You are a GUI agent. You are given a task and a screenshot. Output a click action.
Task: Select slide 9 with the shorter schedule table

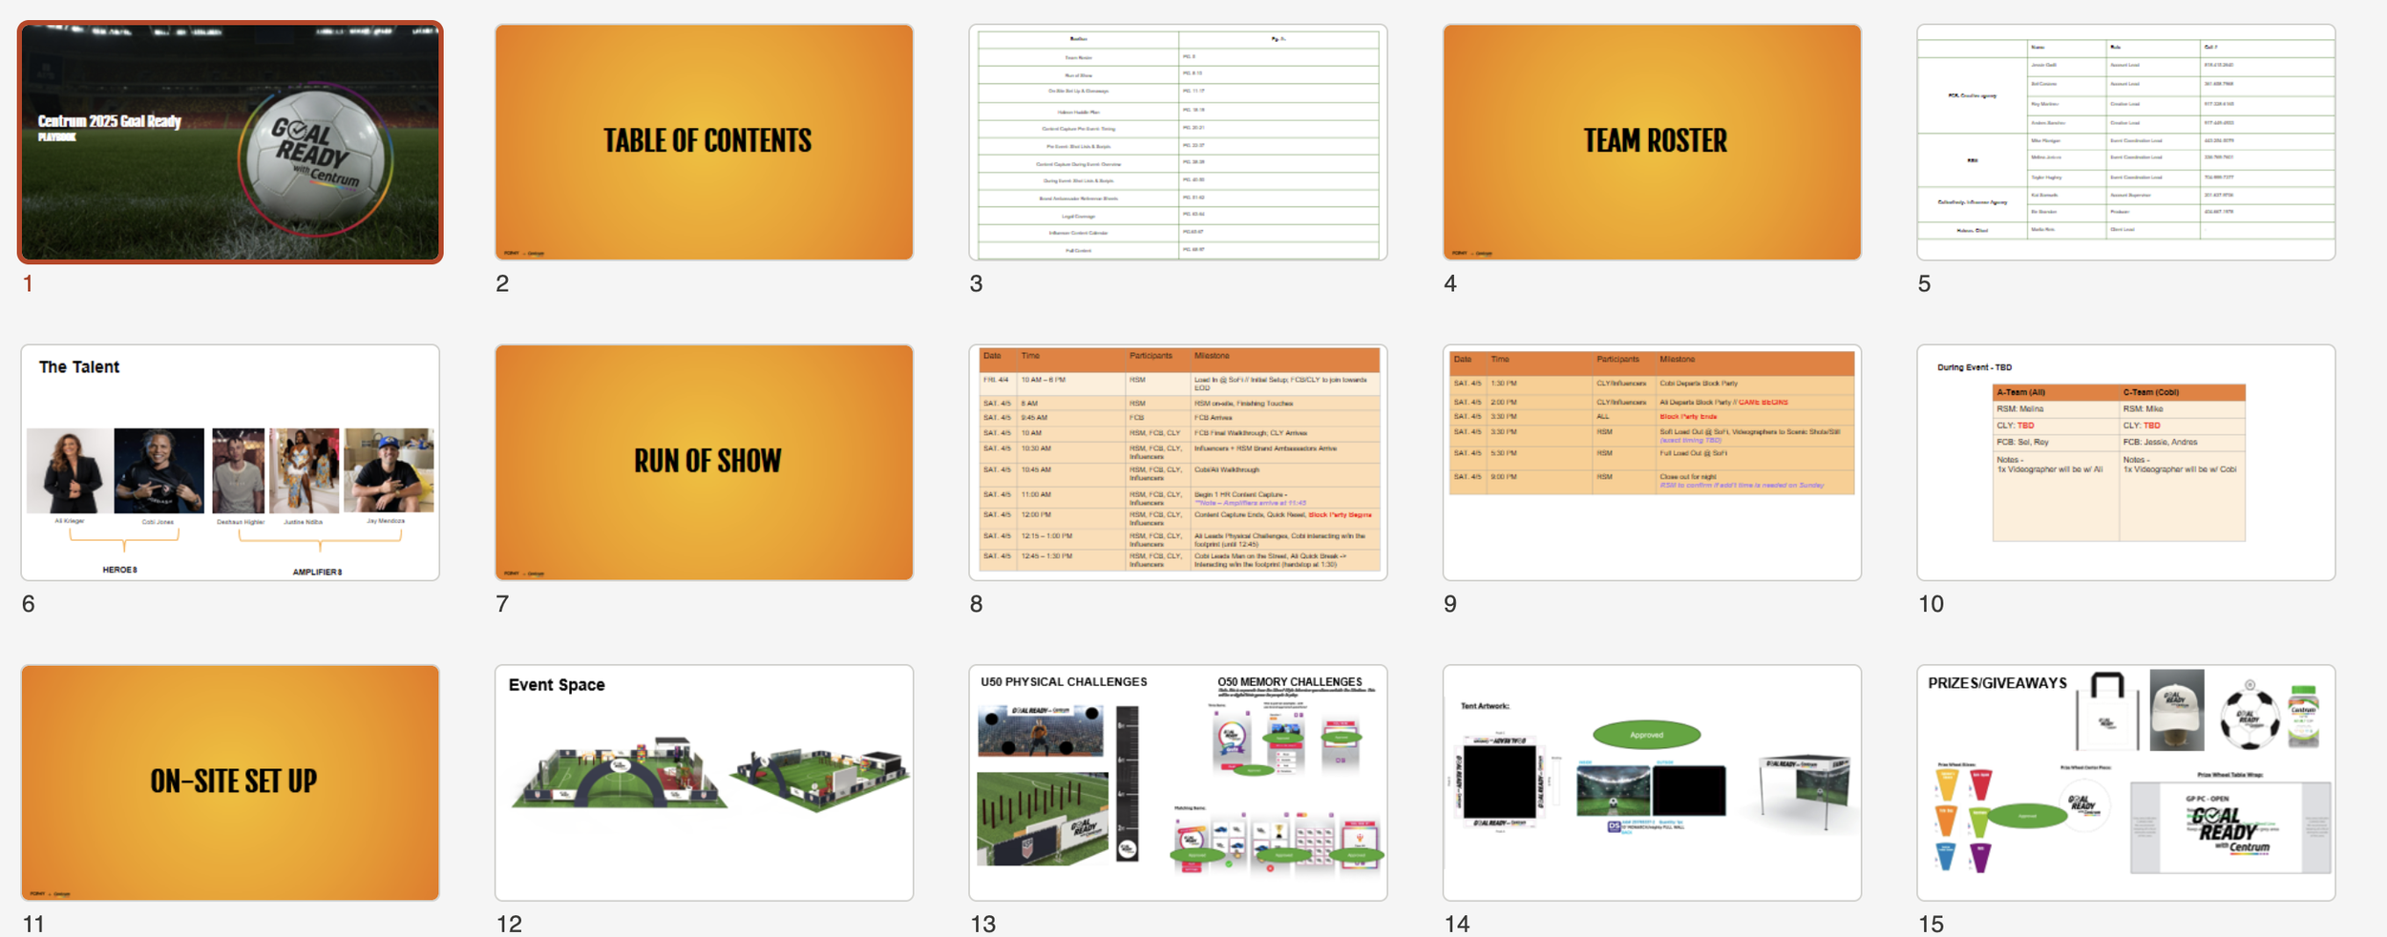coord(1652,463)
